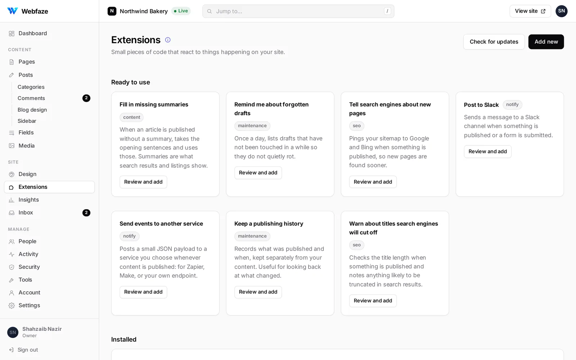Click the Sign out arrow icon
Viewport: 576px width, 360px height.
tap(11, 350)
